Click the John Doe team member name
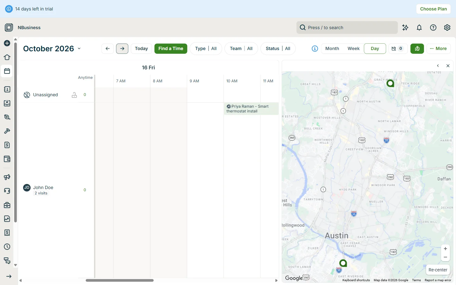Viewport: 456px width, 285px height. click(x=43, y=187)
